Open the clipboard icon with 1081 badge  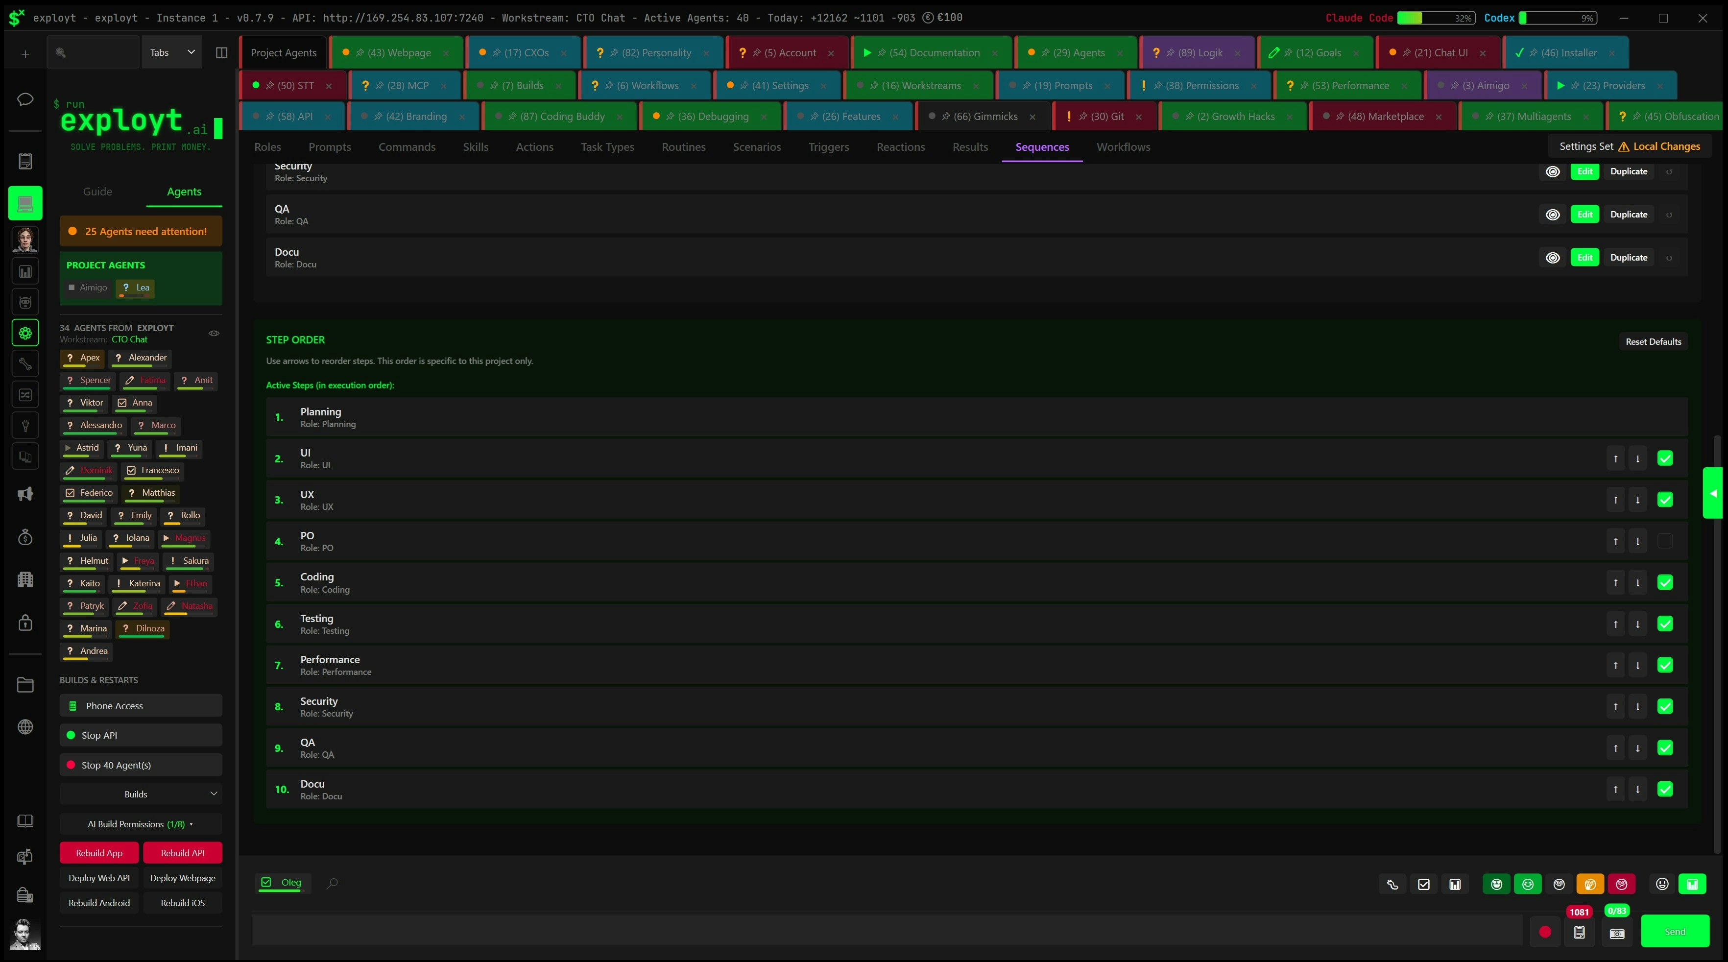point(1579,933)
